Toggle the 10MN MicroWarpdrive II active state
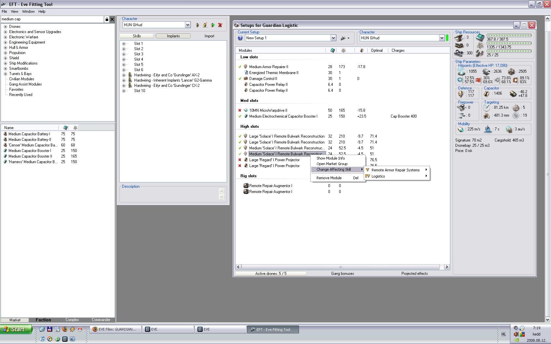The height and width of the screenshot is (344, 551). click(240, 110)
